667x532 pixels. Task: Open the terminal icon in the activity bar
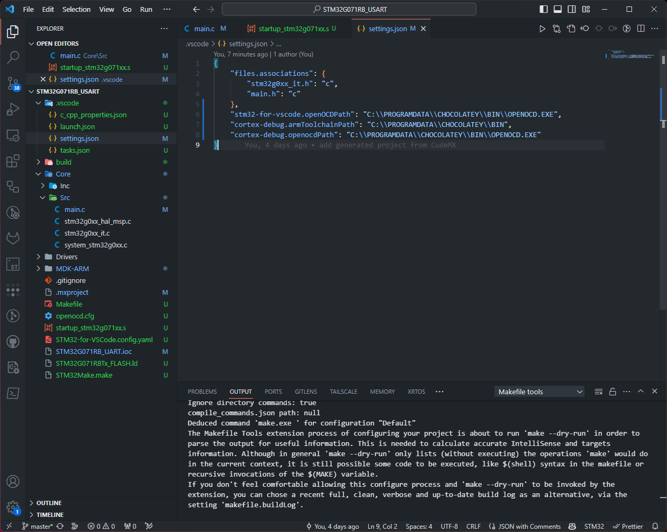[13, 393]
